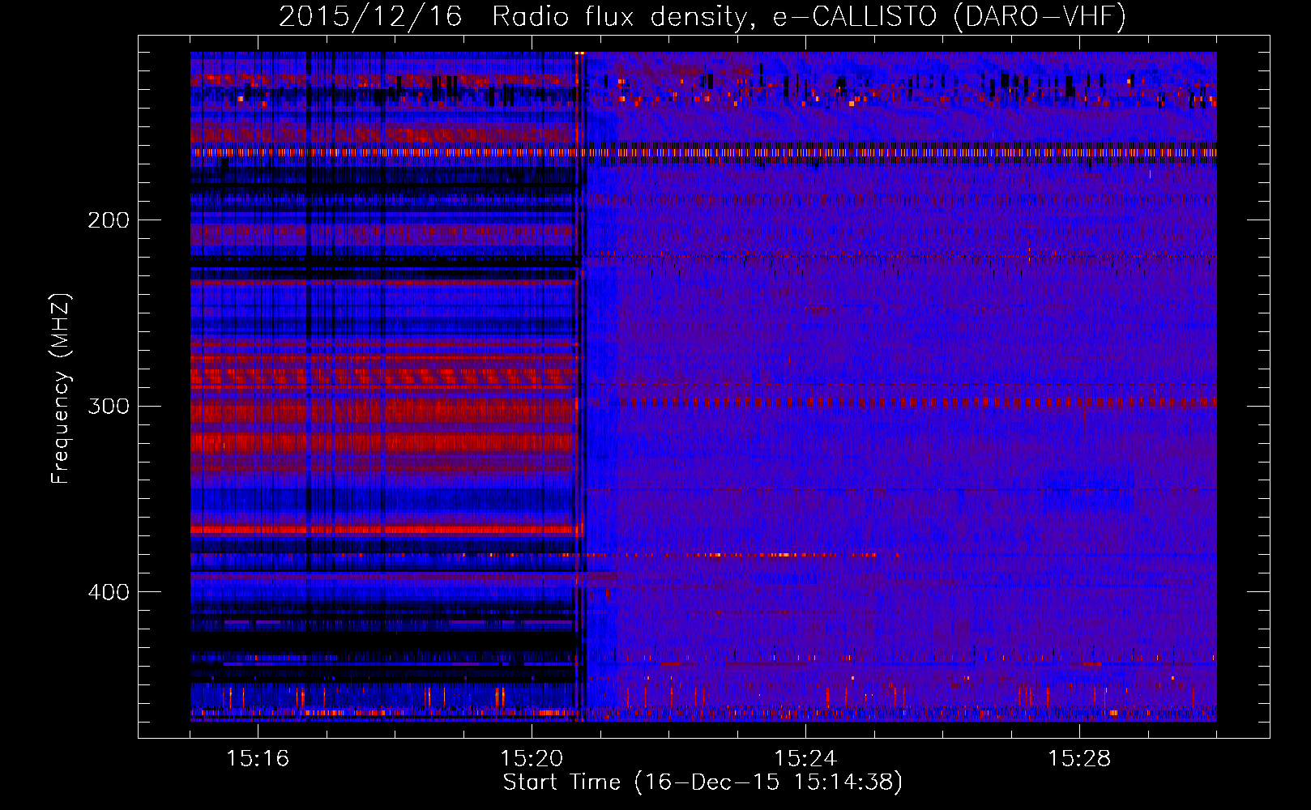Click the "200" frequency tick label
The width and height of the screenshot is (1311, 810).
(108, 220)
